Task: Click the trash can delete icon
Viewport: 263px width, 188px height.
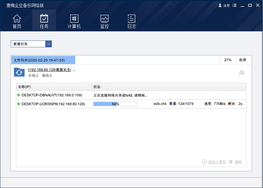Action: pos(231,162)
